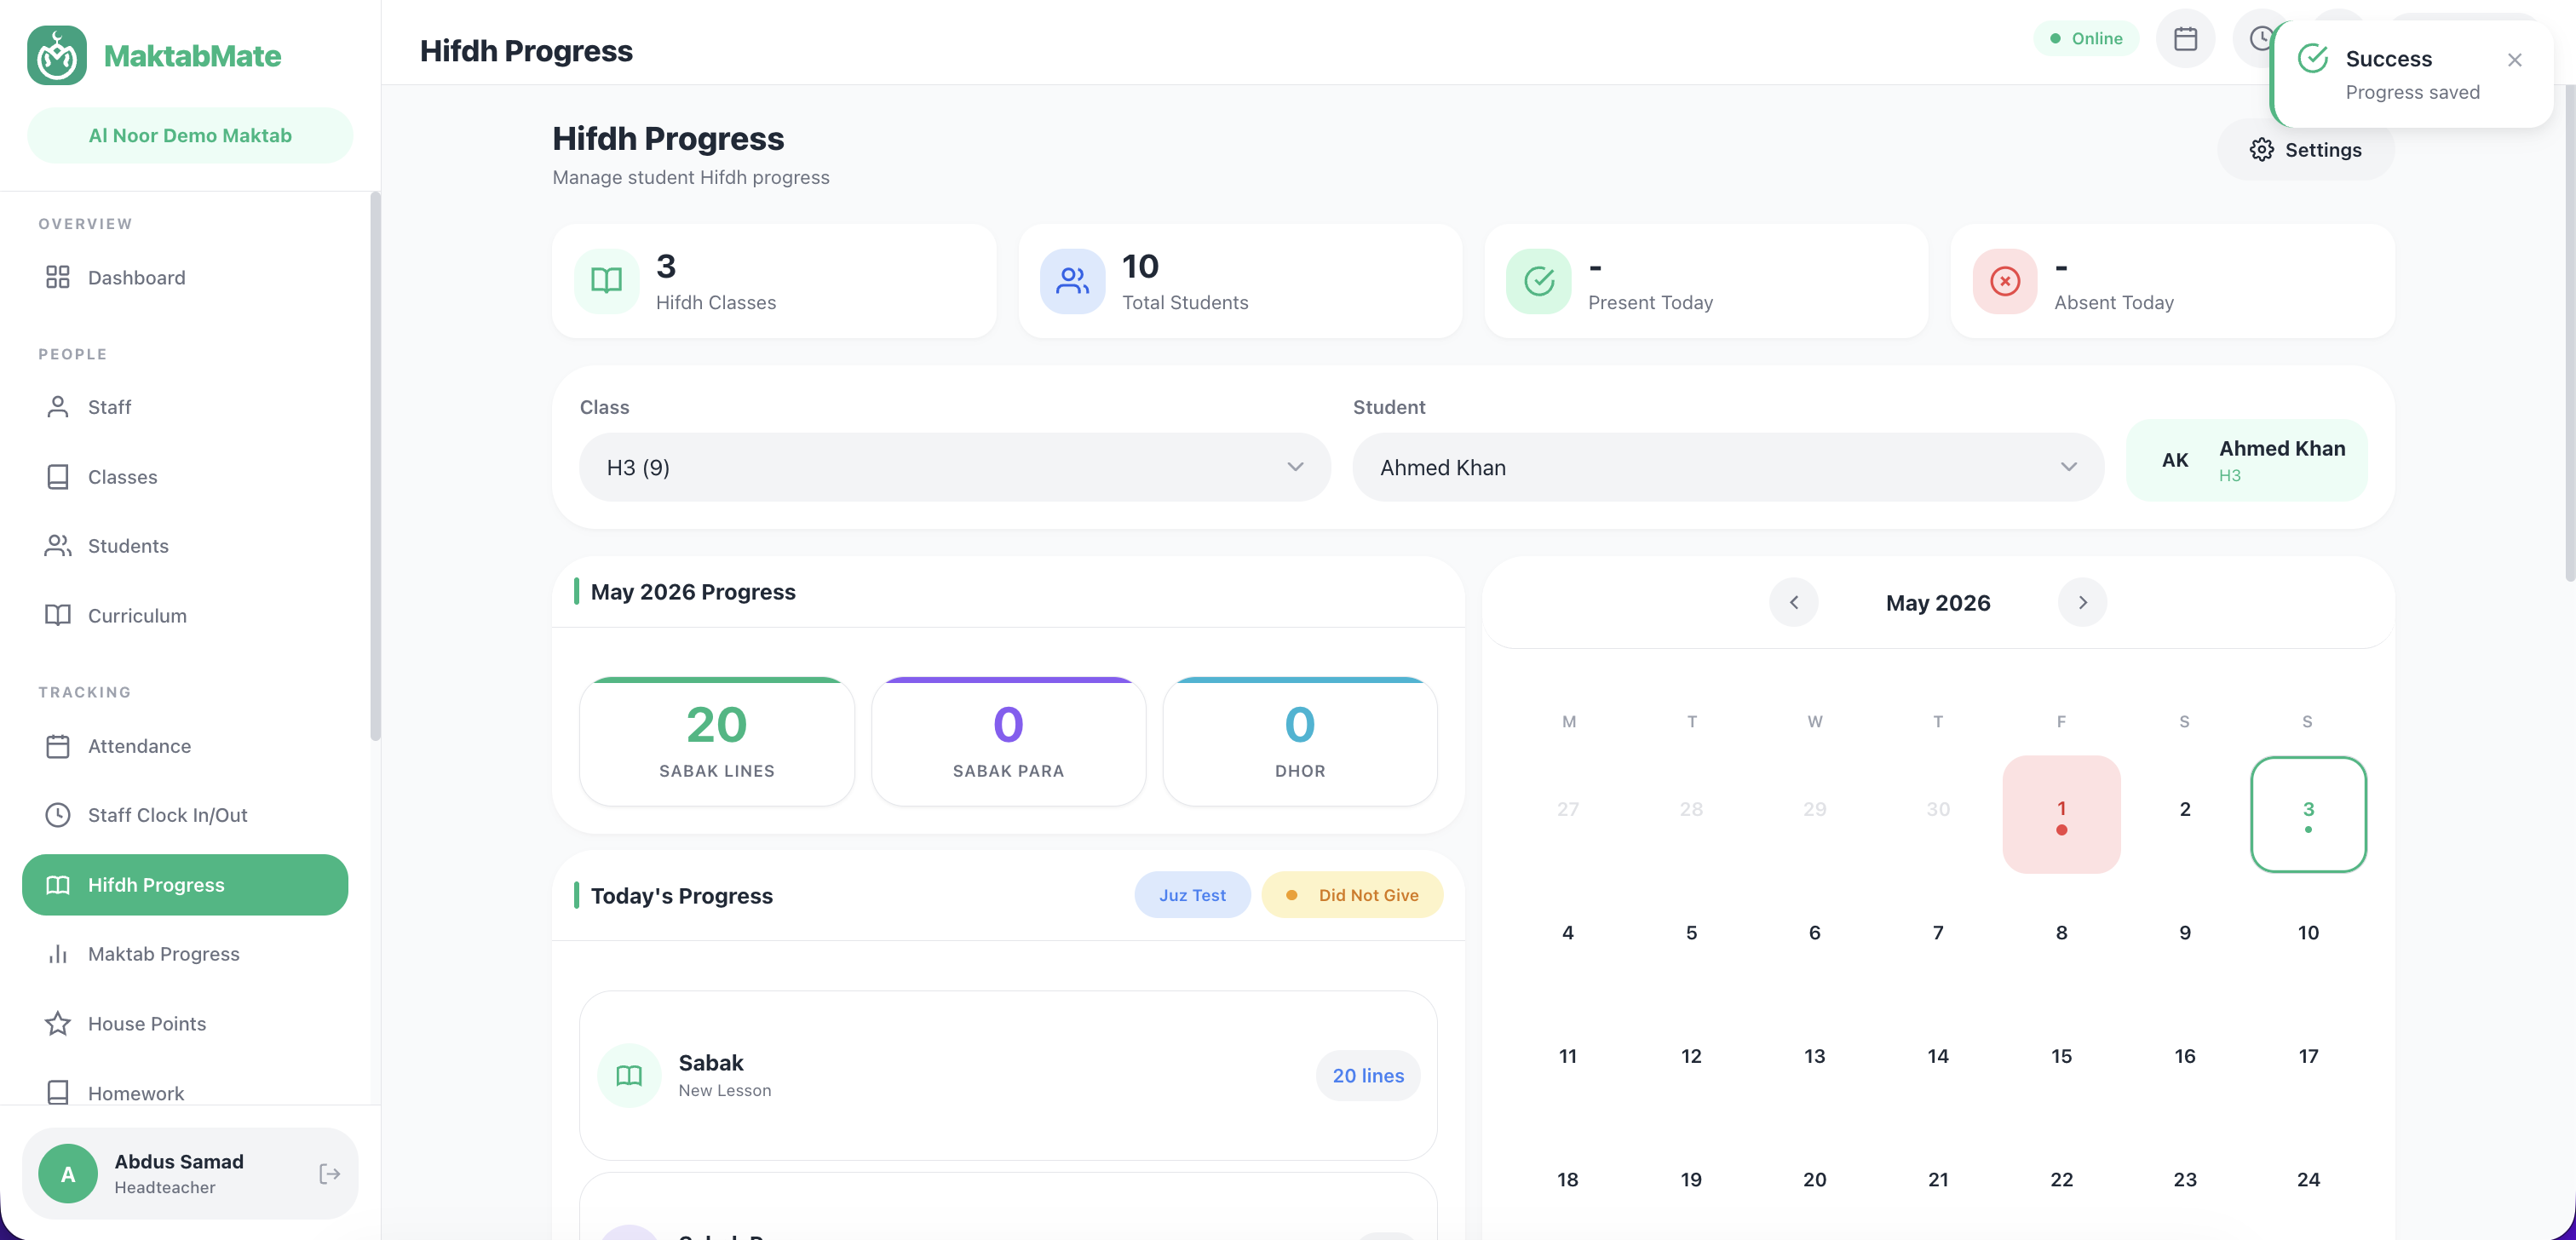
Task: Open the Class dropdown showing H3 (9)
Action: [954, 467]
